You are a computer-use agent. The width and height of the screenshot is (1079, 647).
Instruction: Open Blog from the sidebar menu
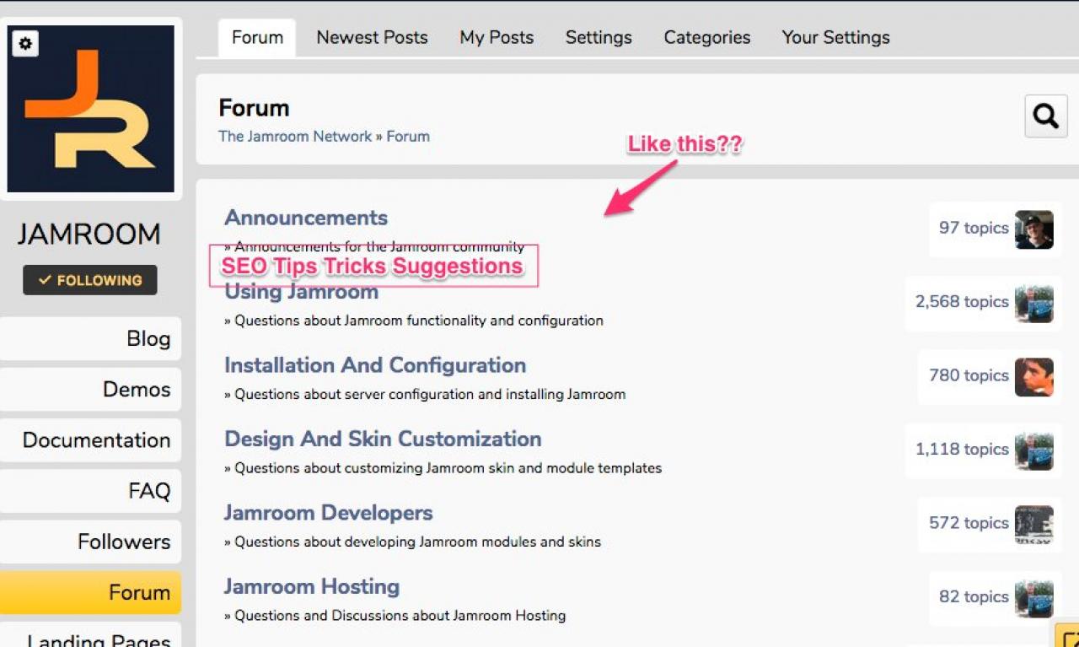148,339
